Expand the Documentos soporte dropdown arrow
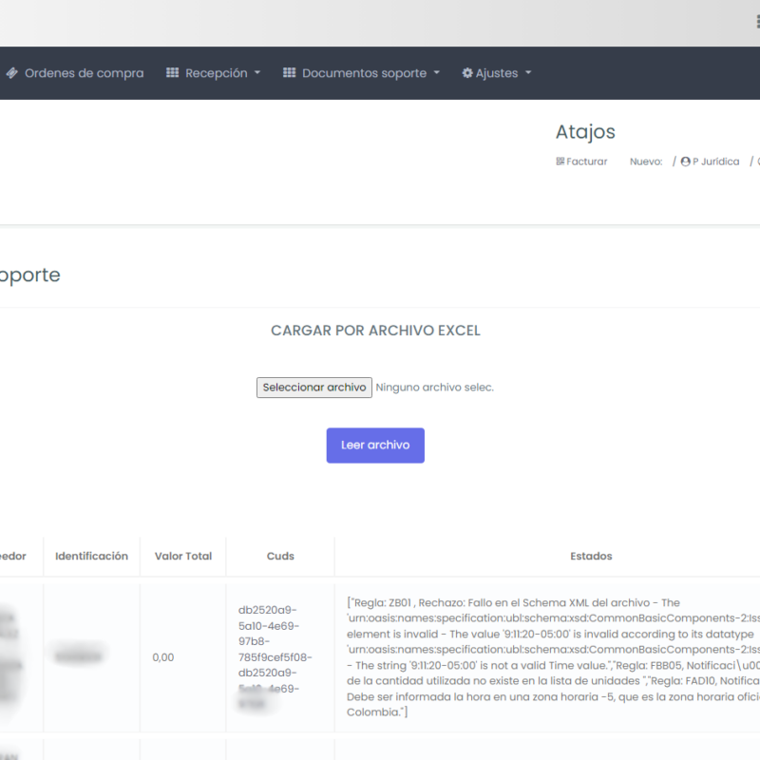 click(437, 73)
